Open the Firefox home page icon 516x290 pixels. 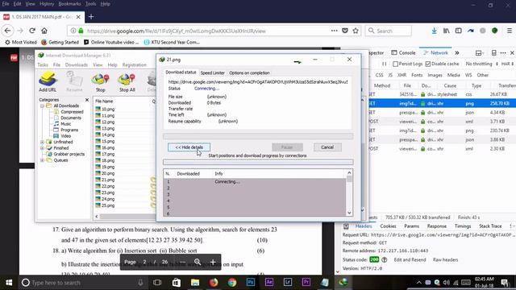[x=44, y=31]
